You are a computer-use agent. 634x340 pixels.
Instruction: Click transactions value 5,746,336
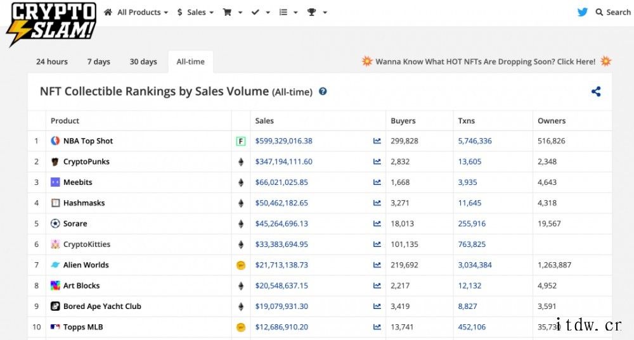coord(475,141)
